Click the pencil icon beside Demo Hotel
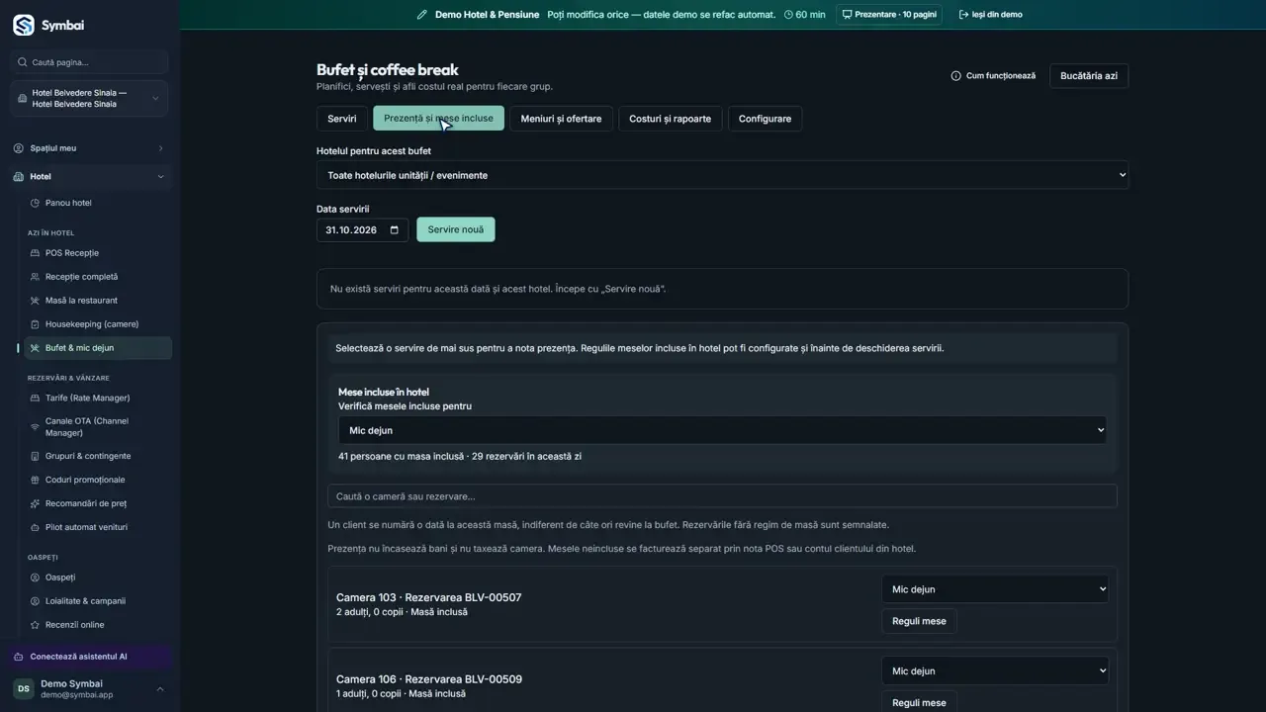Screen dimensions: 1266x712 coord(422,15)
